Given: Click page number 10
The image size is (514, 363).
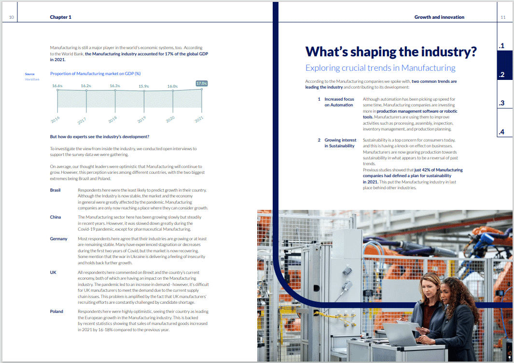Looking at the screenshot, I should (11, 17).
